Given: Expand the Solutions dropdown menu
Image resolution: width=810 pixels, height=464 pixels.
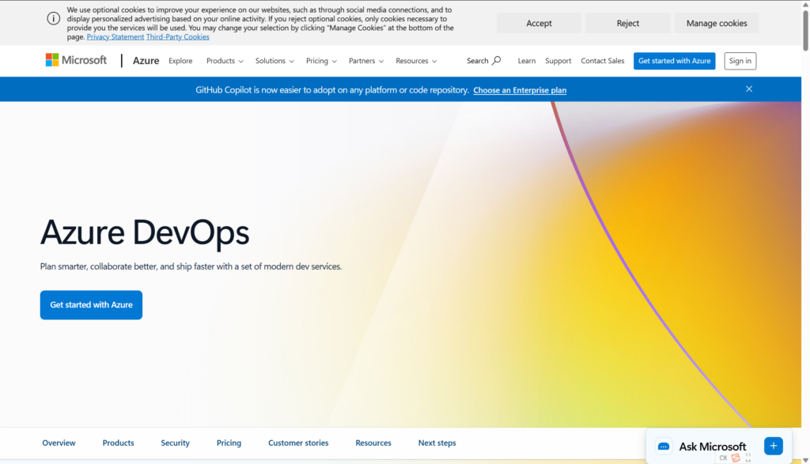Looking at the screenshot, I should (x=274, y=61).
